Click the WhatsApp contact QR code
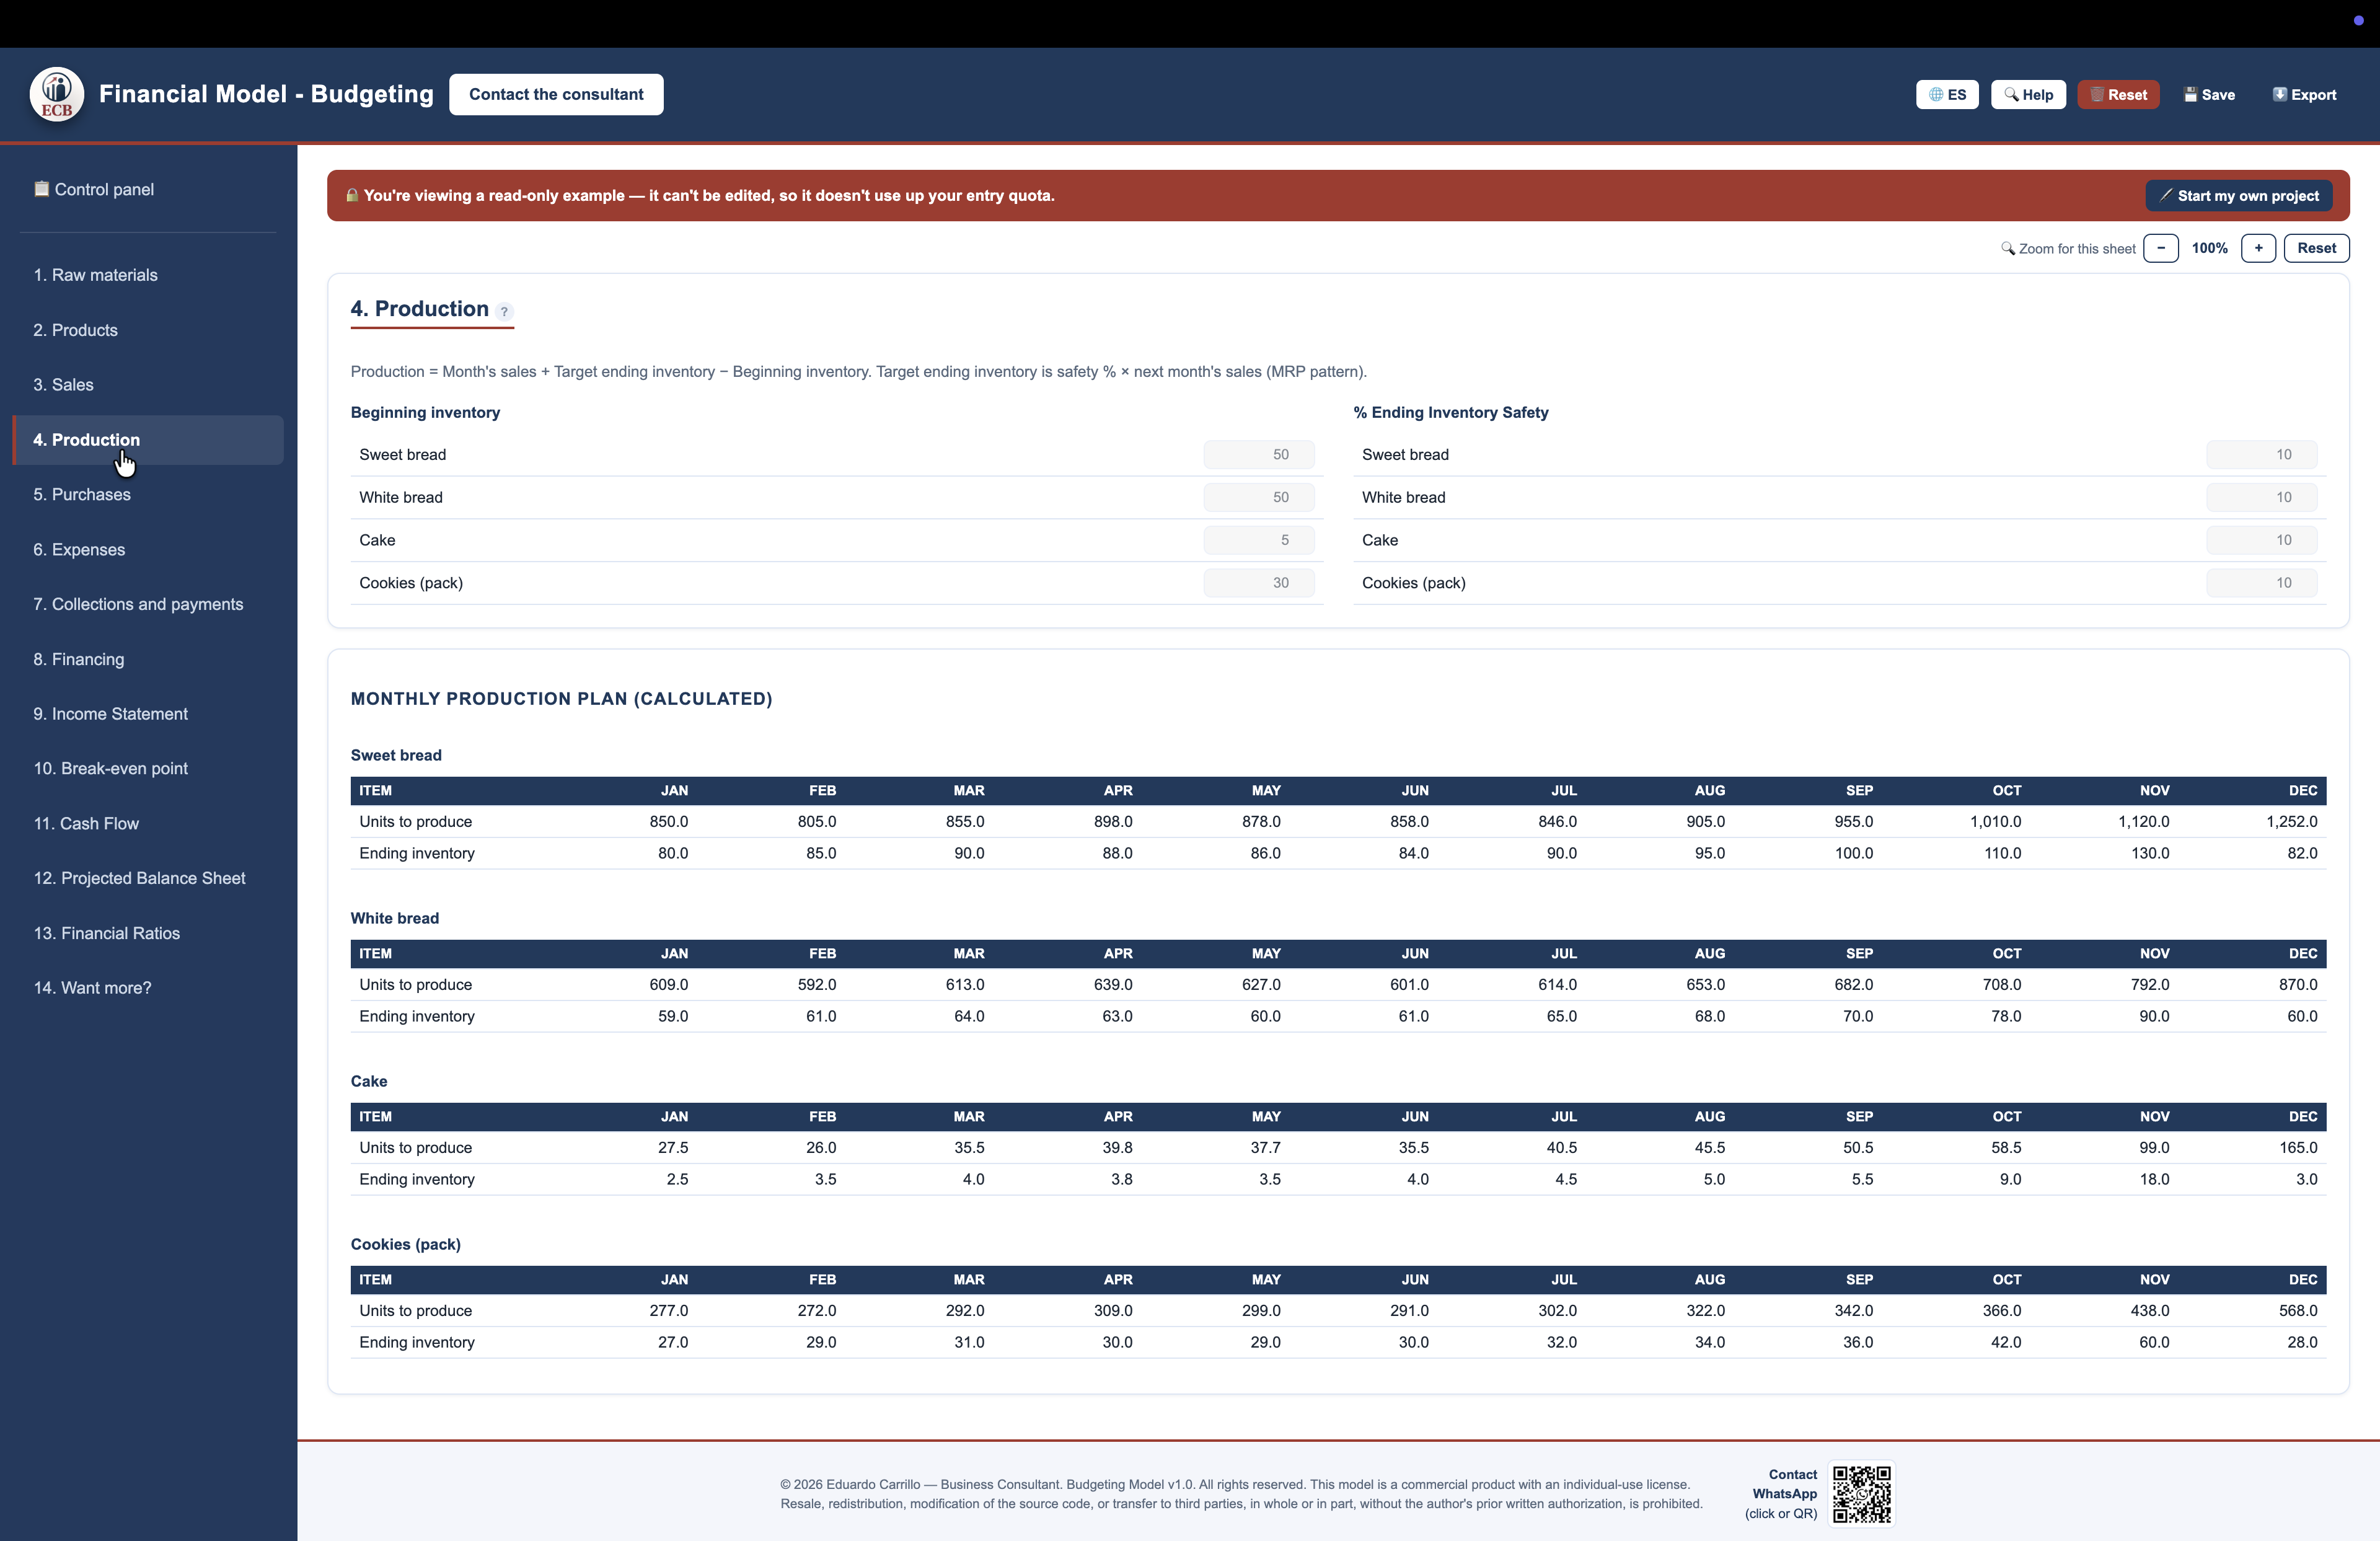 1861,1494
